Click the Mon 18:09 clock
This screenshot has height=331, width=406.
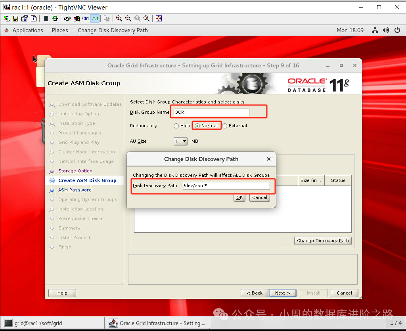coord(350,30)
